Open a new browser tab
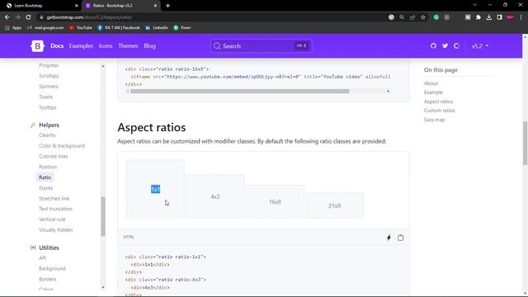 (x=167, y=6)
